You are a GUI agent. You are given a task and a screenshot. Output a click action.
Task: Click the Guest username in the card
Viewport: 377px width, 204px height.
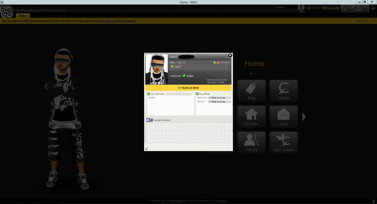[x=182, y=57]
